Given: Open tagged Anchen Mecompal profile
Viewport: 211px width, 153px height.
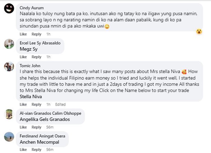Looking at the screenshot, I should (x=39, y=142).
